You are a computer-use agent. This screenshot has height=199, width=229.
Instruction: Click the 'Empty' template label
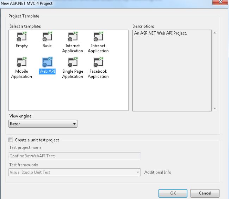[x=22, y=46]
